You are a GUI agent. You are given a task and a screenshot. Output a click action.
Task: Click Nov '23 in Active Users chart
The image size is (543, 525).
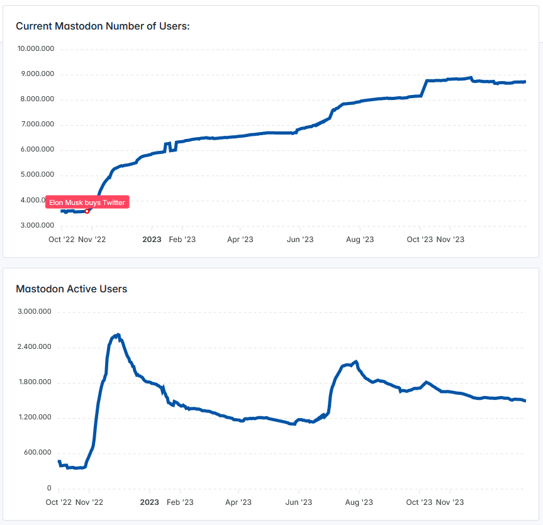click(x=450, y=502)
